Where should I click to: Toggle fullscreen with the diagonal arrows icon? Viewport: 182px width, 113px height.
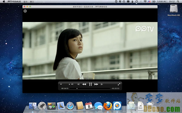119,84
